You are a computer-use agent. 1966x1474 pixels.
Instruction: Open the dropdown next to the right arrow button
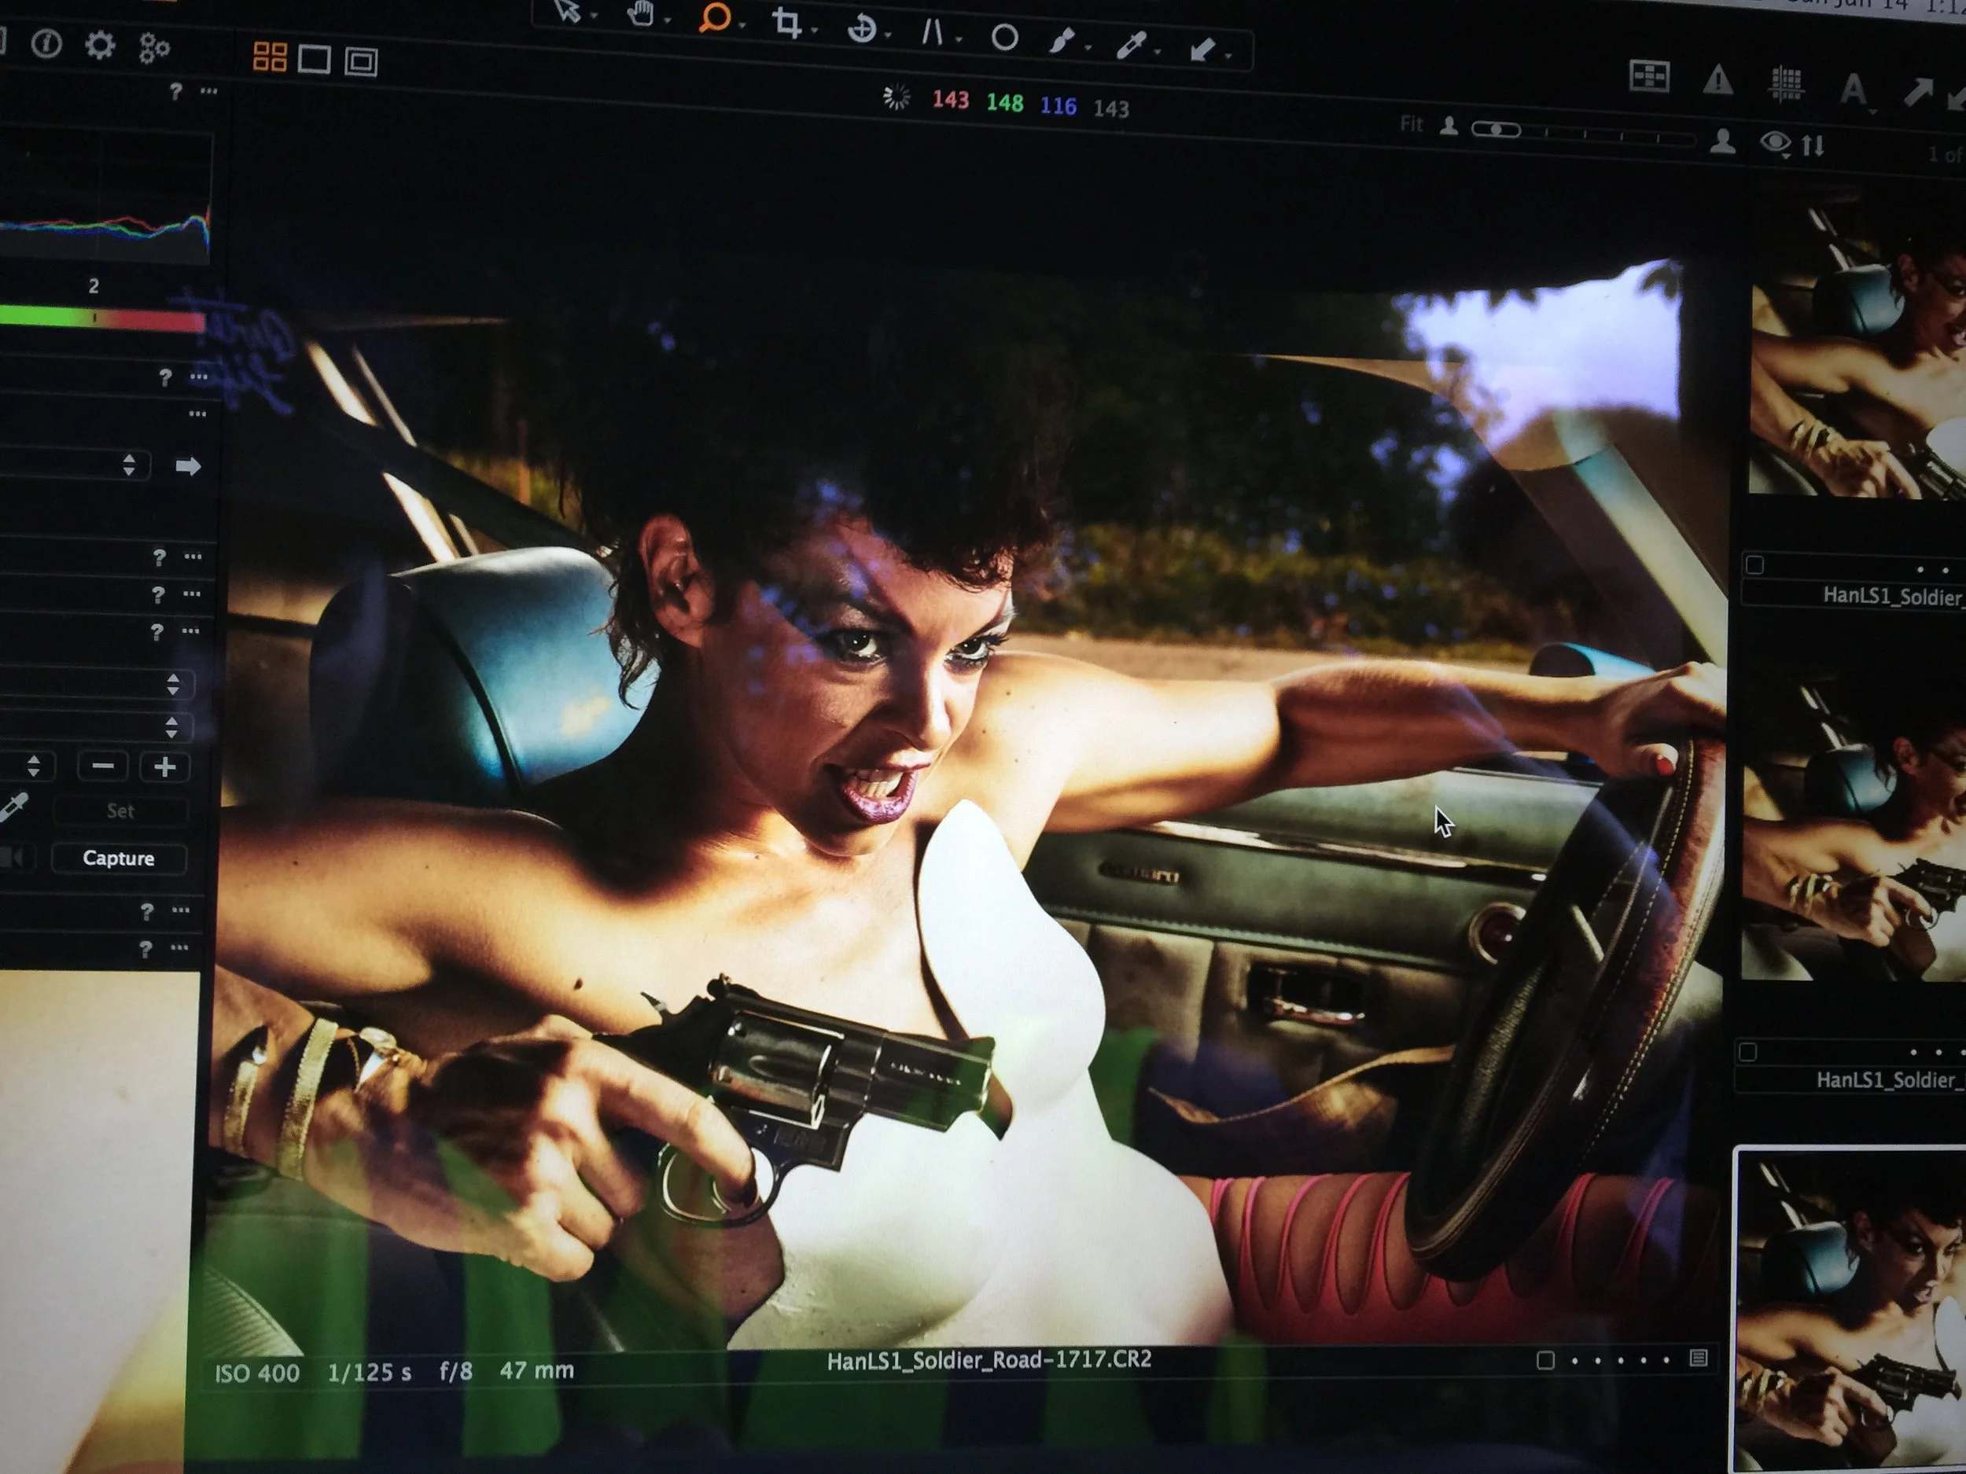point(74,464)
